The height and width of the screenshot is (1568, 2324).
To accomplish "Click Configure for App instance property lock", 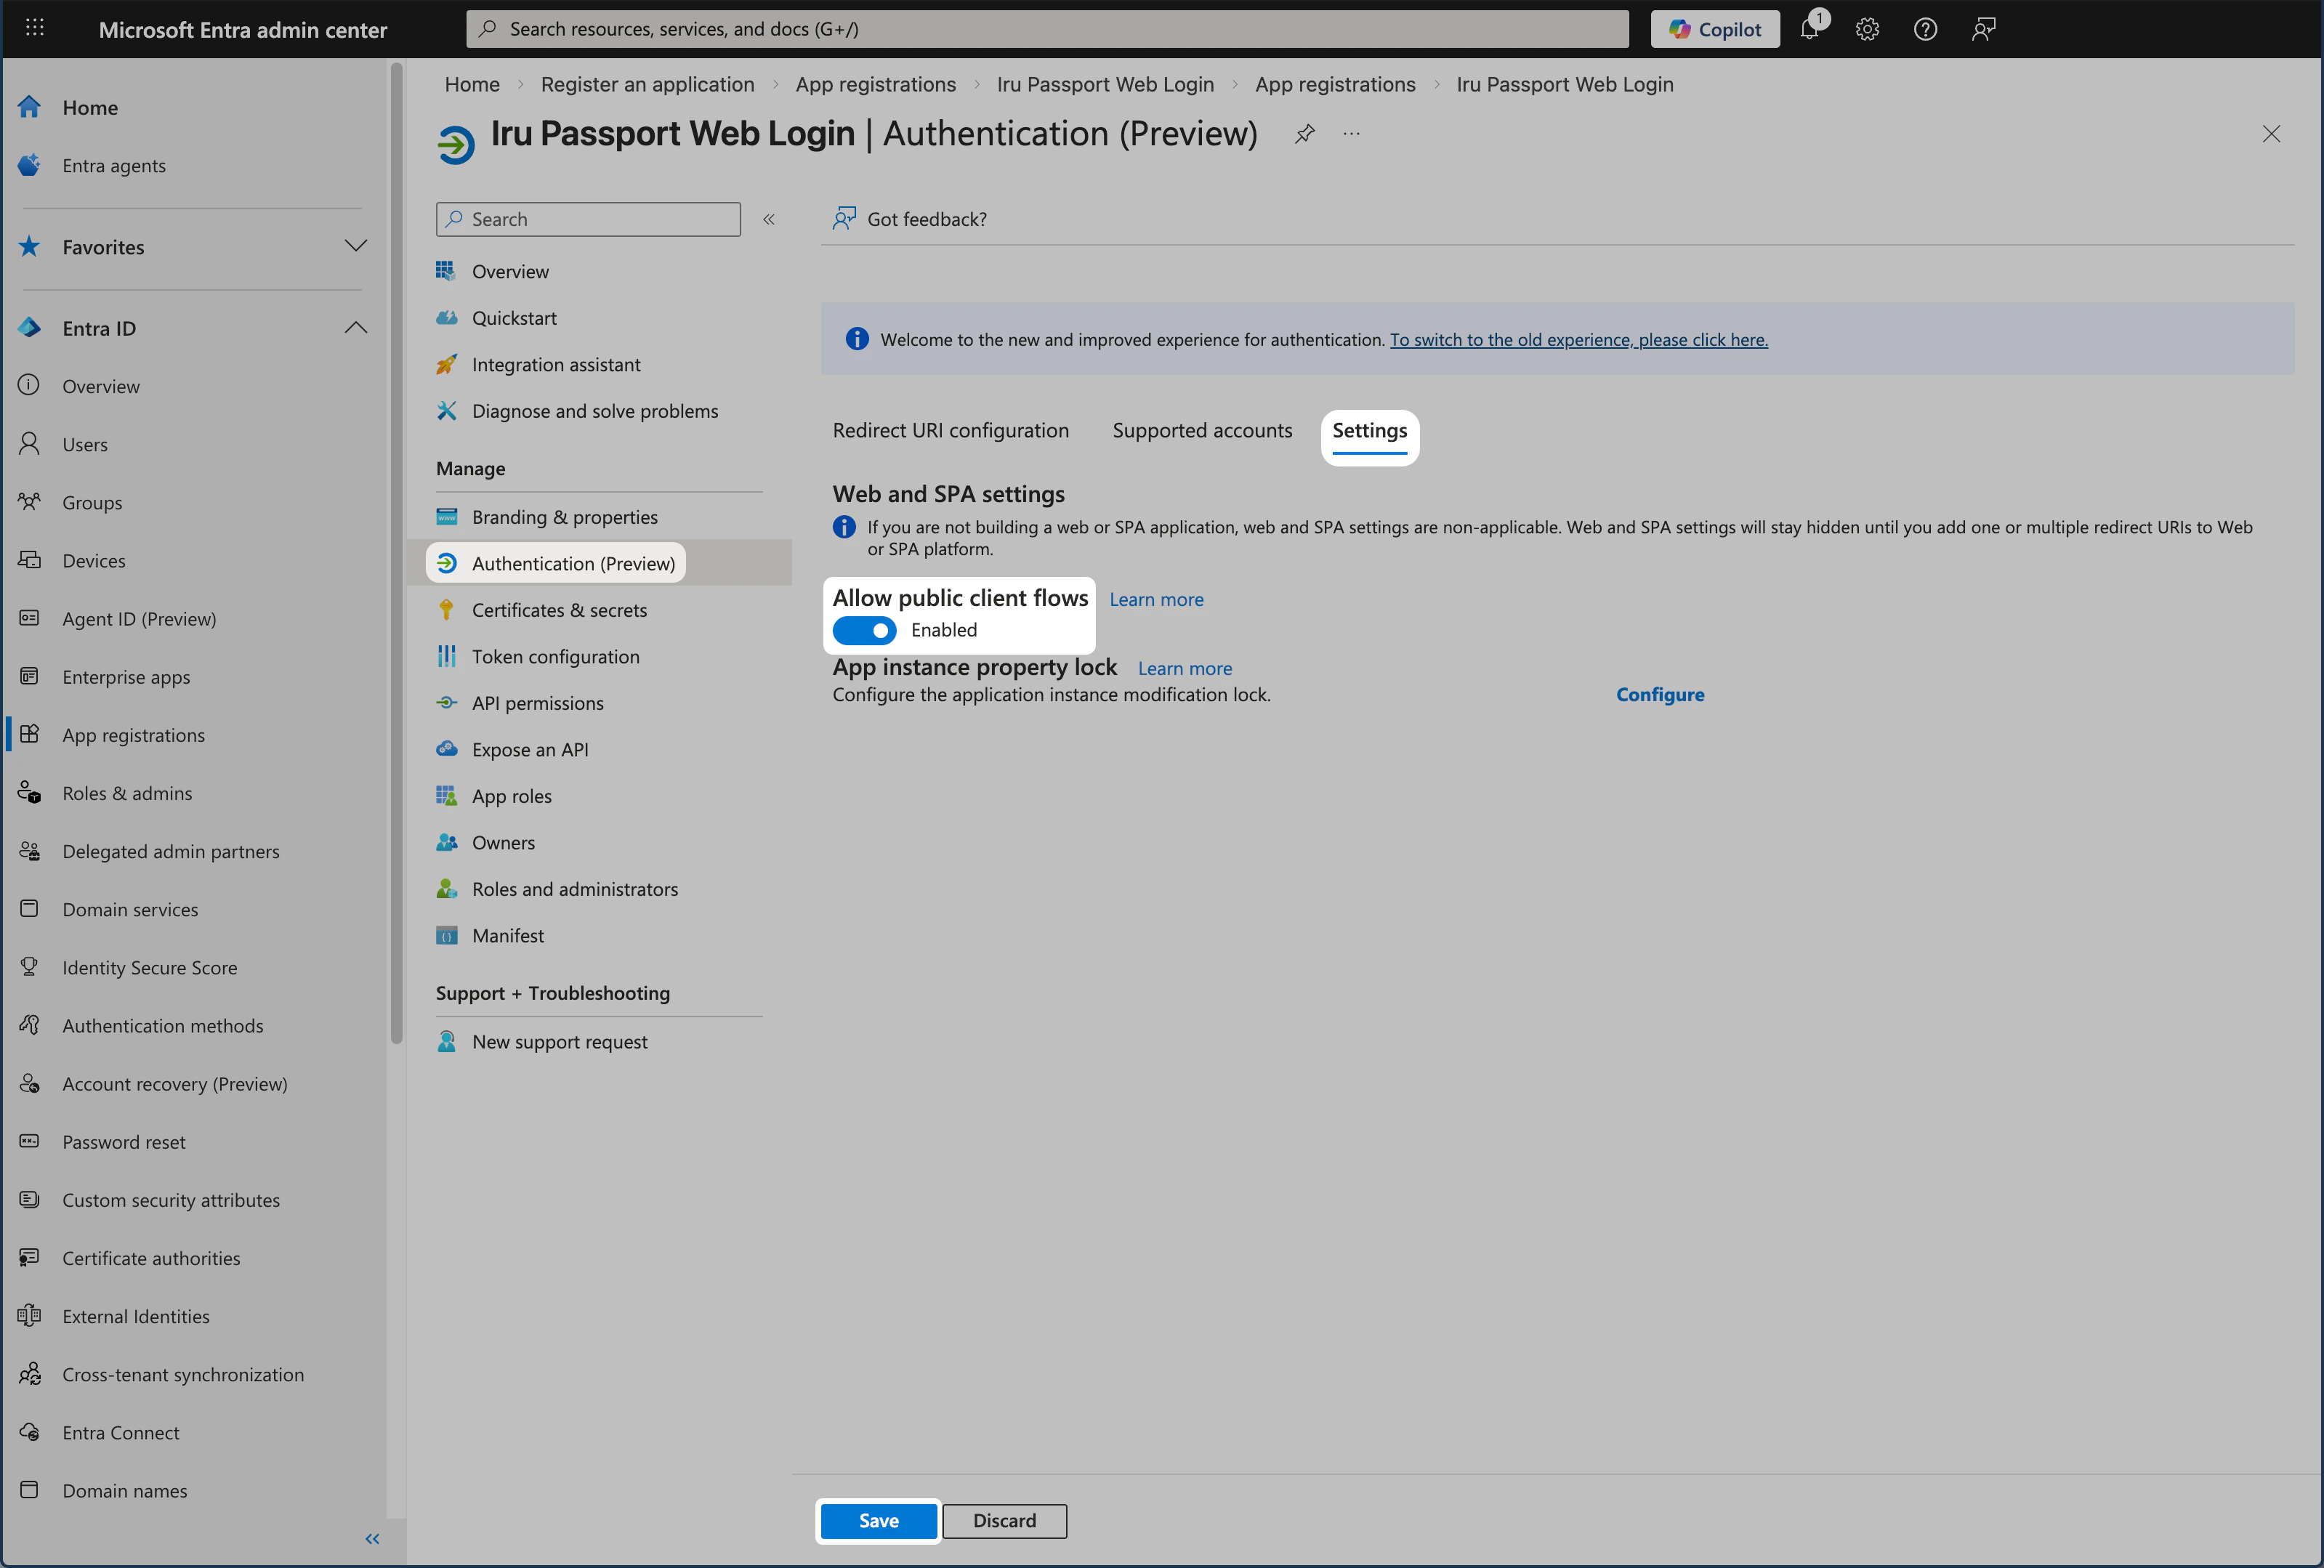I will pos(1660,694).
